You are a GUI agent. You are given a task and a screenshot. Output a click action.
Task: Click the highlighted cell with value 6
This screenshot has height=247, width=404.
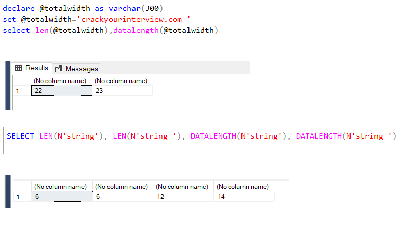[61, 197]
